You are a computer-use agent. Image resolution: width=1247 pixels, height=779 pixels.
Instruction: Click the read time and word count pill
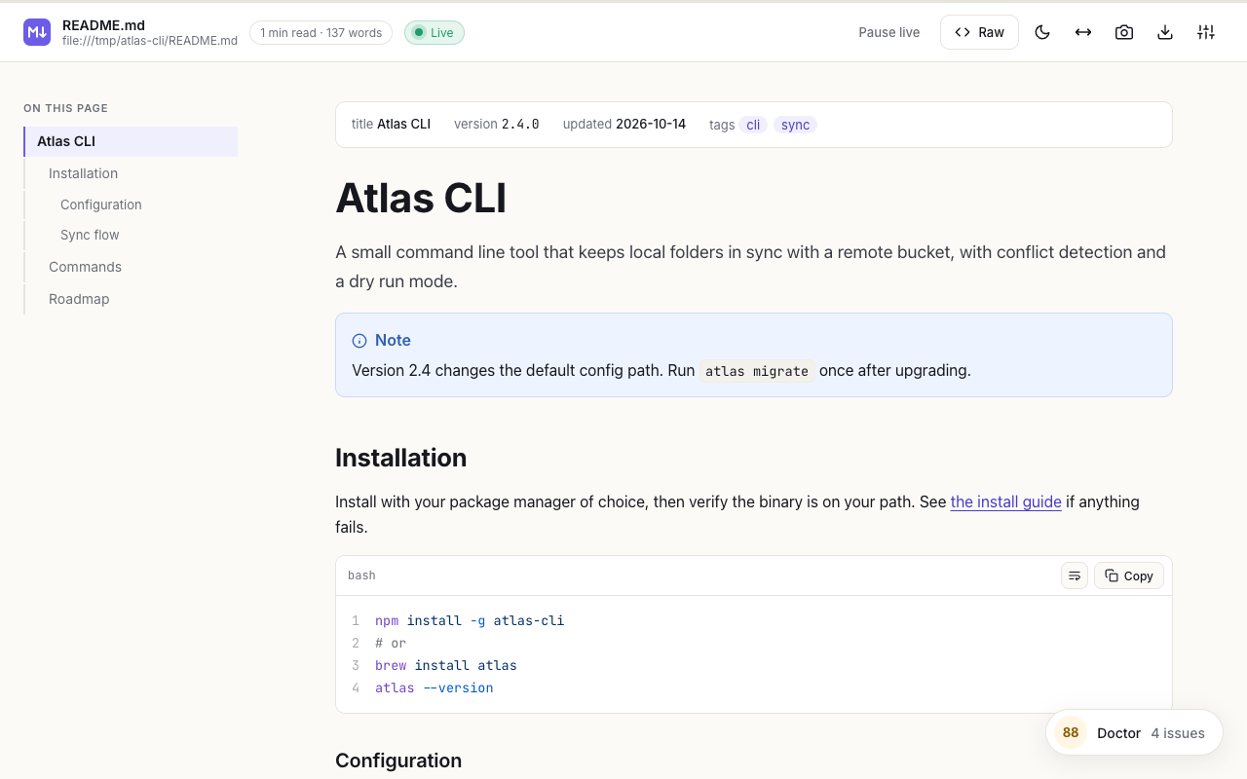pos(321,33)
